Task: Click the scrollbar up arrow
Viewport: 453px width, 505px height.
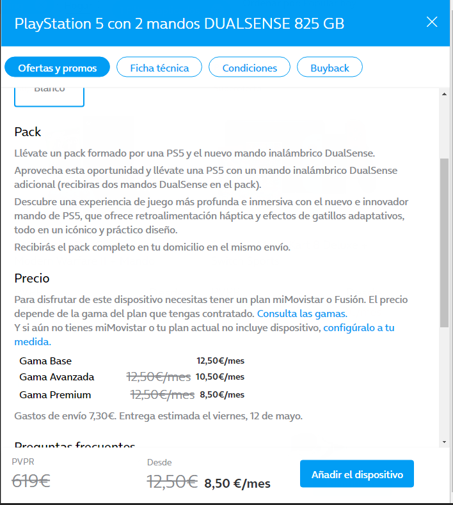Action: click(x=444, y=95)
